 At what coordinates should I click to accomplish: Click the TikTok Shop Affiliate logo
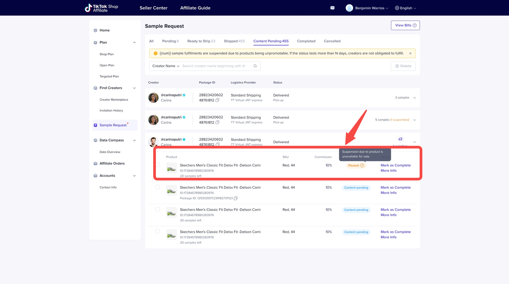101,8
